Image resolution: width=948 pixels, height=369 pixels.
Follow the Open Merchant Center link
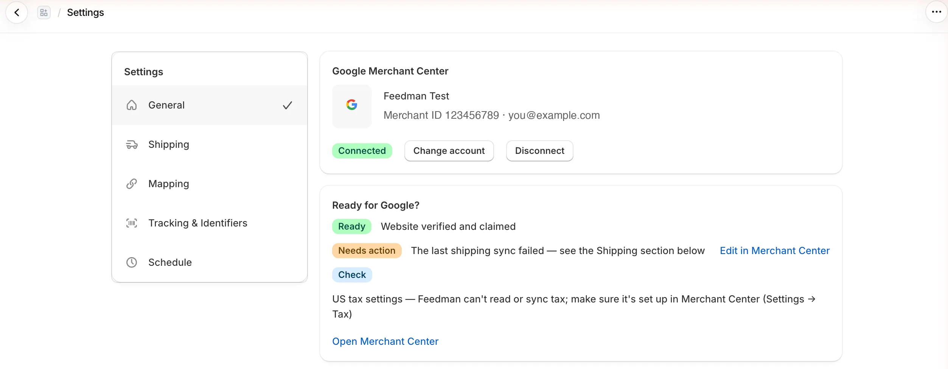tap(385, 341)
